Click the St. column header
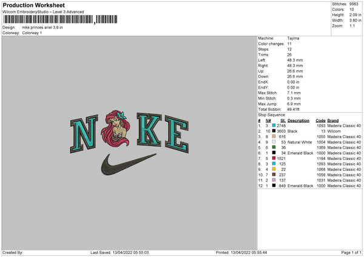The width and height of the screenshot is (364, 257). [283, 121]
